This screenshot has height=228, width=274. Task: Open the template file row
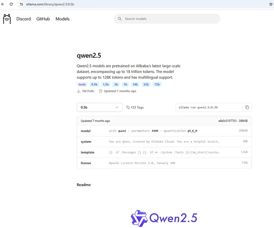tap(164, 152)
